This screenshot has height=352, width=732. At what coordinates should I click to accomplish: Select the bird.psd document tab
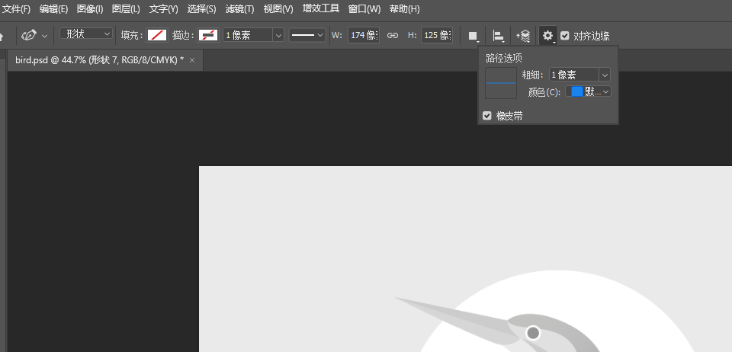[x=99, y=60]
